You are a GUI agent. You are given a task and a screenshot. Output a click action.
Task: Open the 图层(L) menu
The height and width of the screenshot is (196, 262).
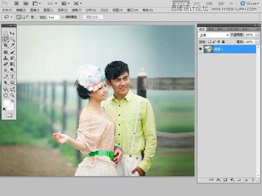pos(48,10)
